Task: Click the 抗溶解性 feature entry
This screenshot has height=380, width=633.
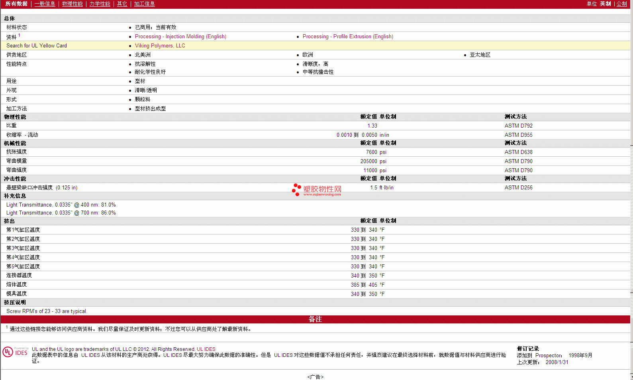Action: 145,64
